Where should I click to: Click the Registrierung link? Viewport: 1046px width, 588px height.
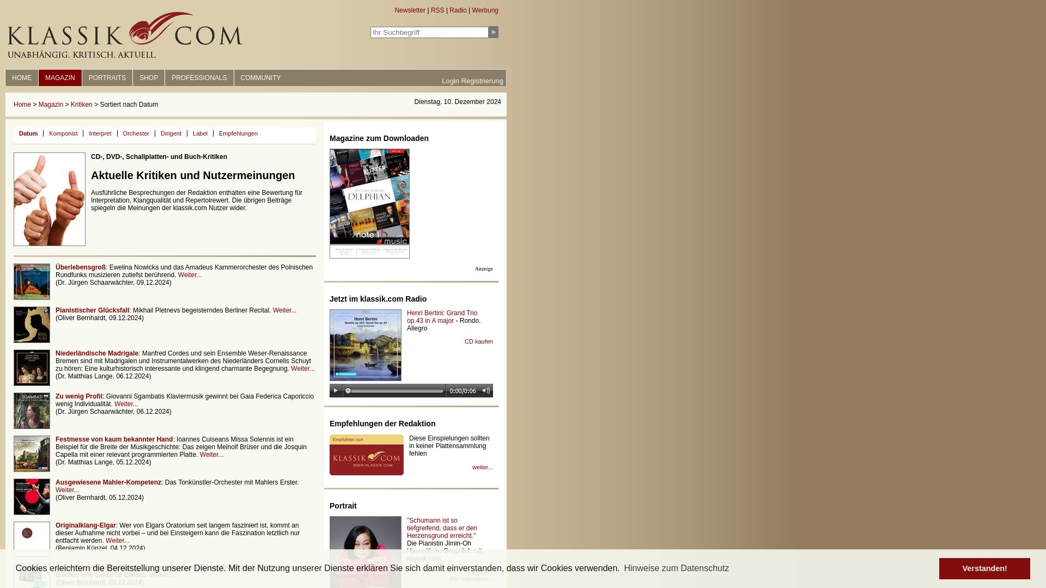482,81
